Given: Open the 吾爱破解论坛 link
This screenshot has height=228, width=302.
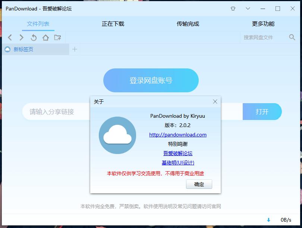Looking at the screenshot, I should pyautogui.click(x=178, y=153).
